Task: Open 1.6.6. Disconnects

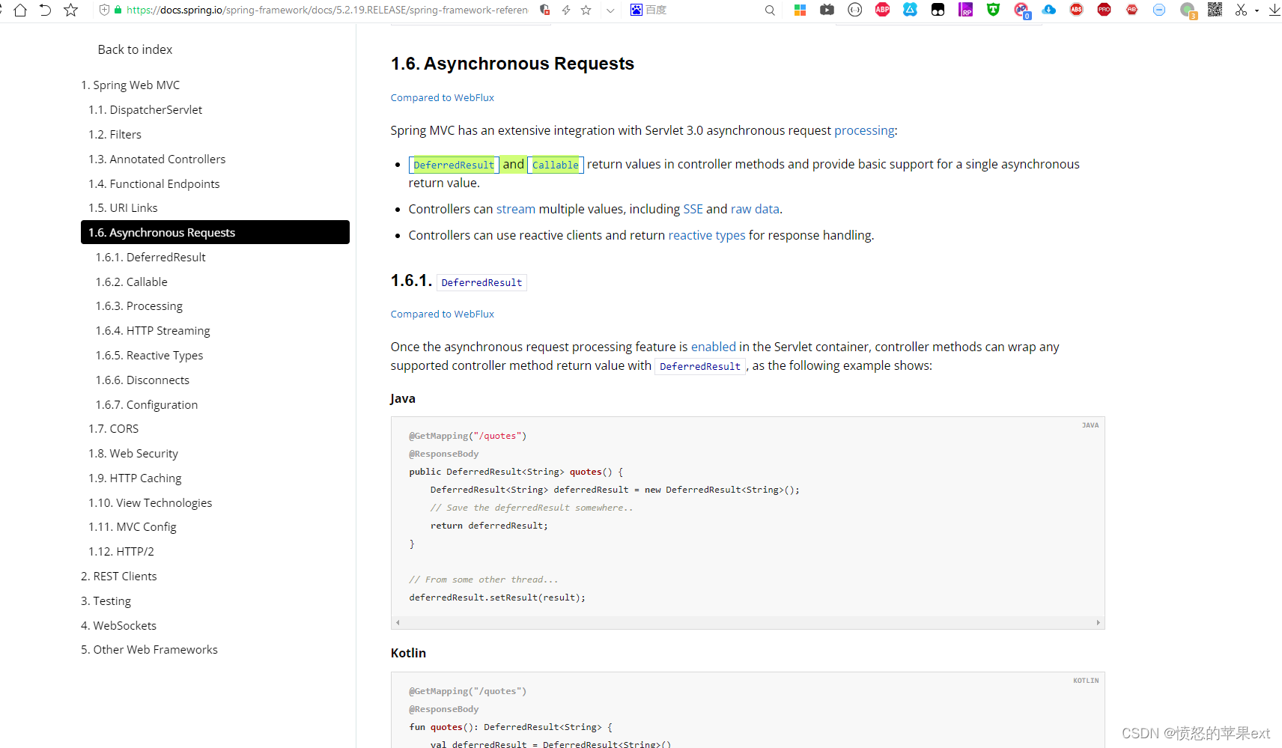Action: coord(142,380)
